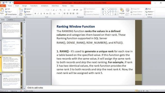This screenshot has width=165, height=93.
Task: Click the Paste clipboard icon
Action: [2, 10]
